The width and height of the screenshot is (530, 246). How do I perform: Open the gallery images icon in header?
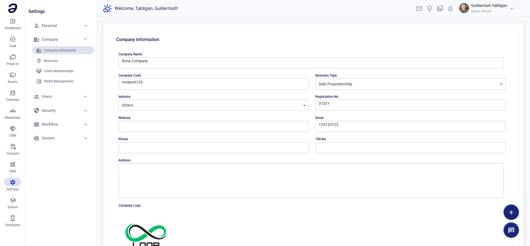point(440,9)
